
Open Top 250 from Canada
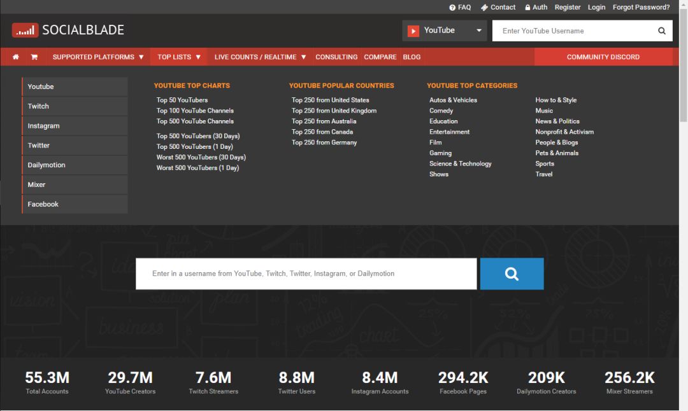tap(322, 132)
